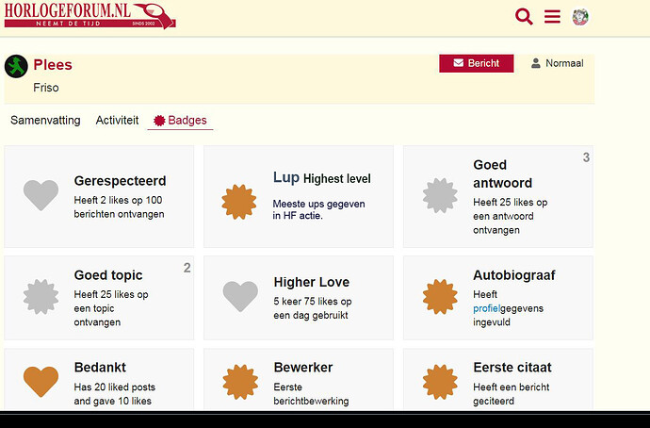The height and width of the screenshot is (428, 650).
Task: Select the Badges tab
Action: [x=180, y=121]
